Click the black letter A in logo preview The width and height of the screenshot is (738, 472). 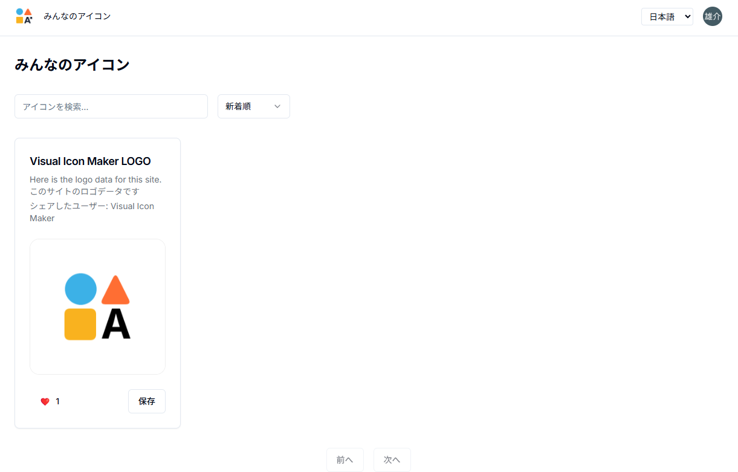116,325
